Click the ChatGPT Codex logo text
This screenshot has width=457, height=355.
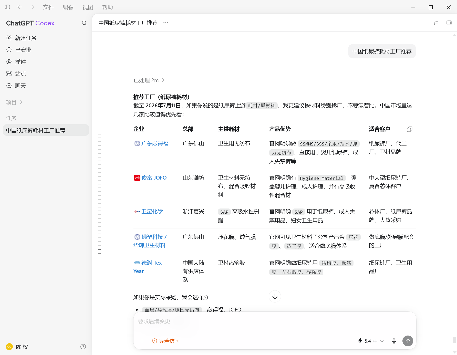pos(30,23)
